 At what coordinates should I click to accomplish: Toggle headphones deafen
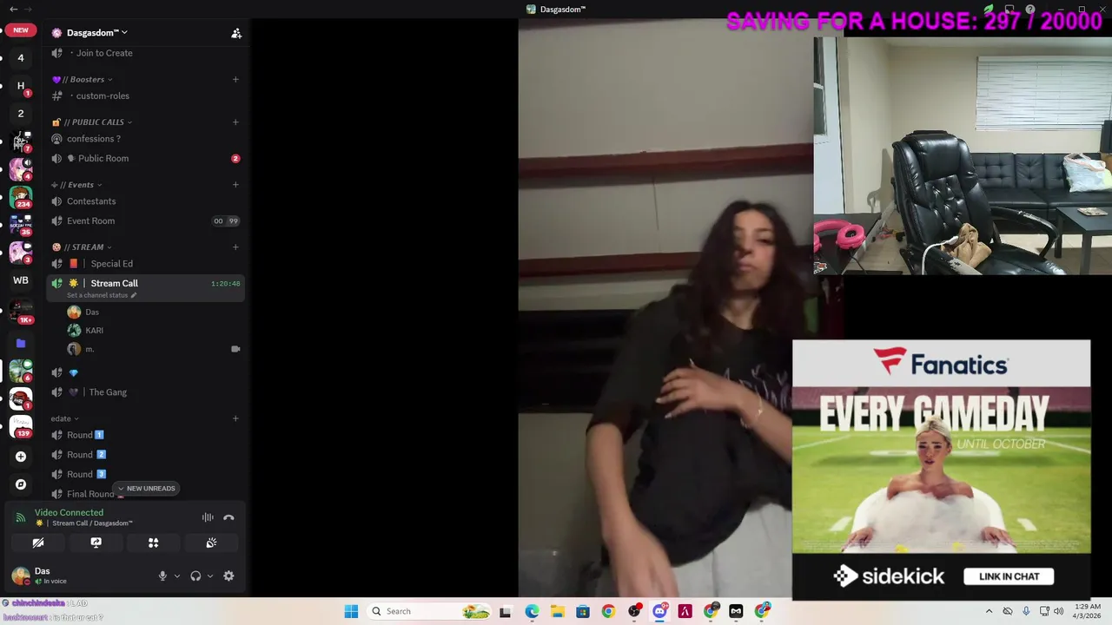195,576
